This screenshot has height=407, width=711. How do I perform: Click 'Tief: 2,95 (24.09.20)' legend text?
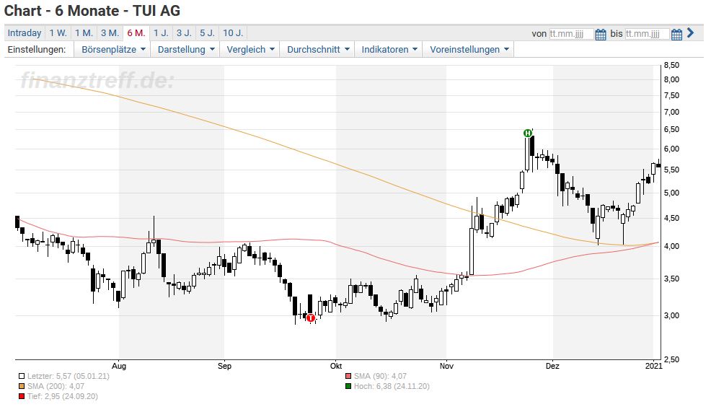[x=63, y=396]
